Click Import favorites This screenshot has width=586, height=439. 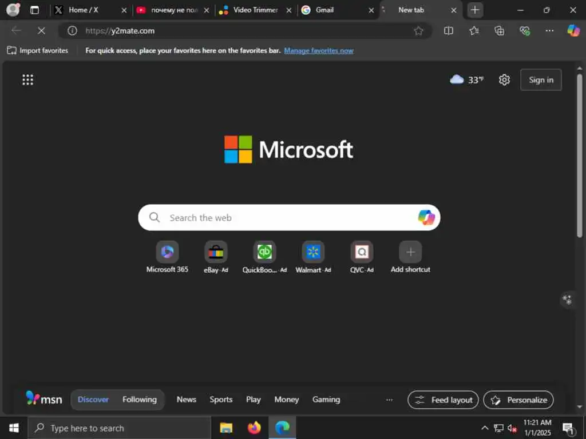[x=38, y=50]
